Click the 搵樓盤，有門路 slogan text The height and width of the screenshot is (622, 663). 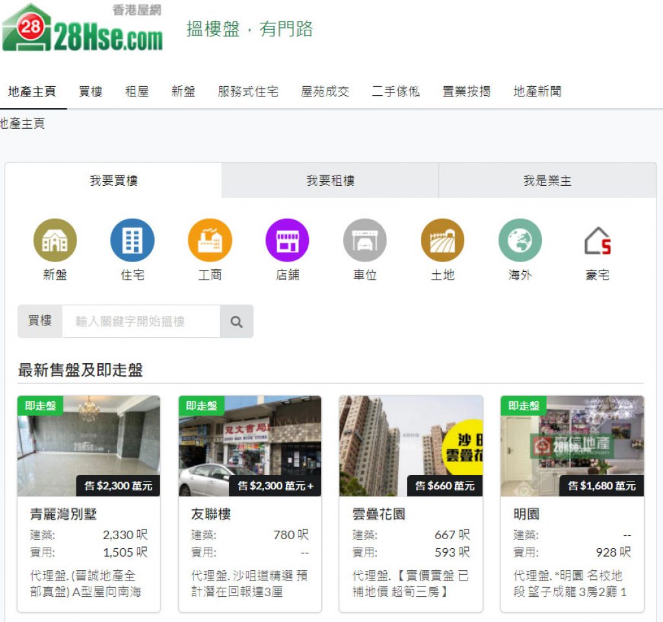click(249, 29)
